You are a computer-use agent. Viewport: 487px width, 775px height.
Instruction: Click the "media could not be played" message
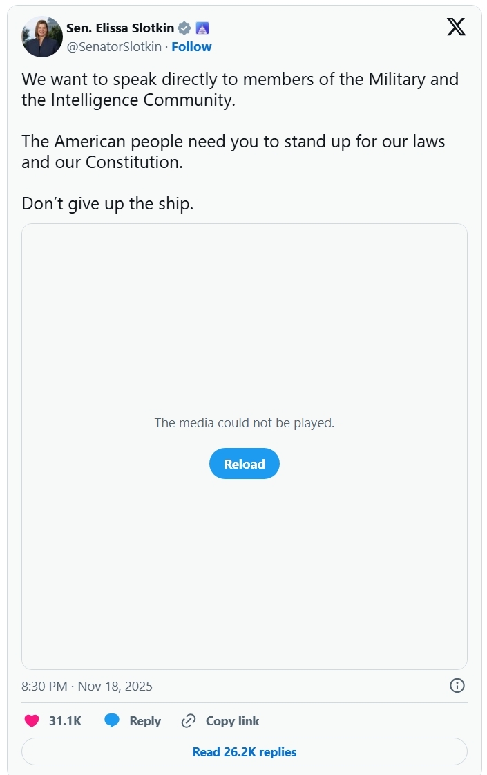pos(245,422)
